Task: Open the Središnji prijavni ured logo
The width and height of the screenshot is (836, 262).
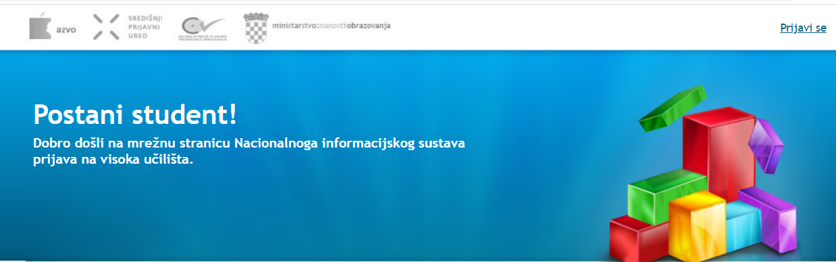Action: pyautogui.click(x=127, y=27)
